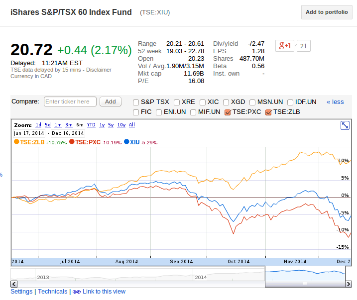Click the Beta value 0.56
The height and width of the screenshot is (300, 357).
pos(258,66)
